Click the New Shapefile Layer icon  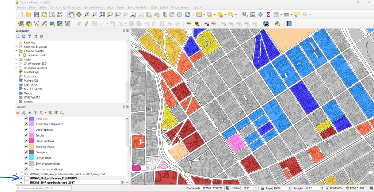pos(37,23)
